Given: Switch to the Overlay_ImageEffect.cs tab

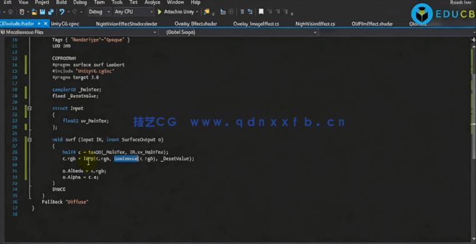Looking at the screenshot, I should 256,24.
